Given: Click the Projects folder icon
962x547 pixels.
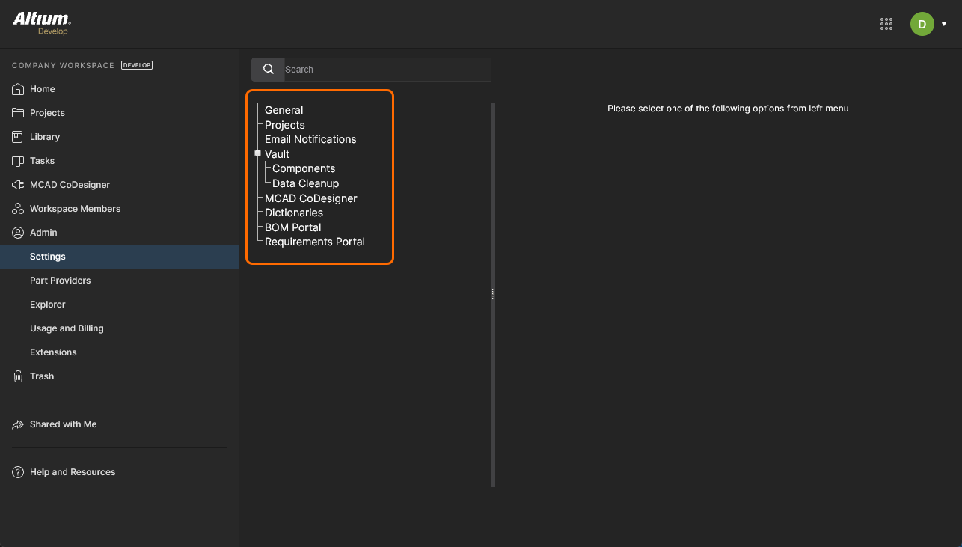Looking at the screenshot, I should pyautogui.click(x=18, y=113).
